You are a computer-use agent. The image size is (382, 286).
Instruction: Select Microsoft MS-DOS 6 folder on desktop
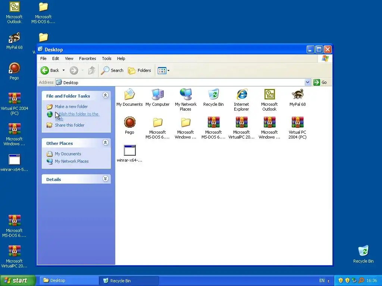point(43,13)
